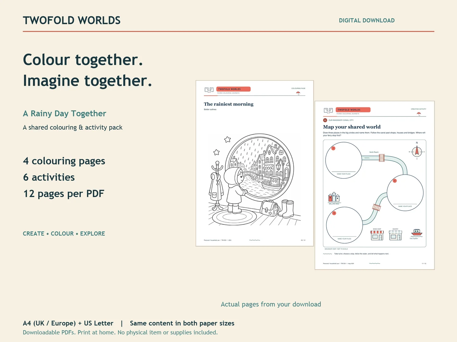Click "Same content in both paper sizes" text
The height and width of the screenshot is (342, 457).
182,323
